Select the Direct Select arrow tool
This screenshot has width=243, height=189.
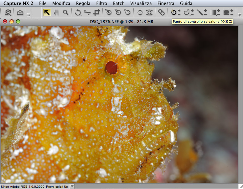[47, 12]
